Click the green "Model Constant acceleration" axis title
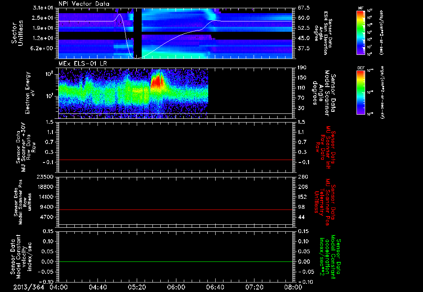The image size is (423, 292). 330,257
